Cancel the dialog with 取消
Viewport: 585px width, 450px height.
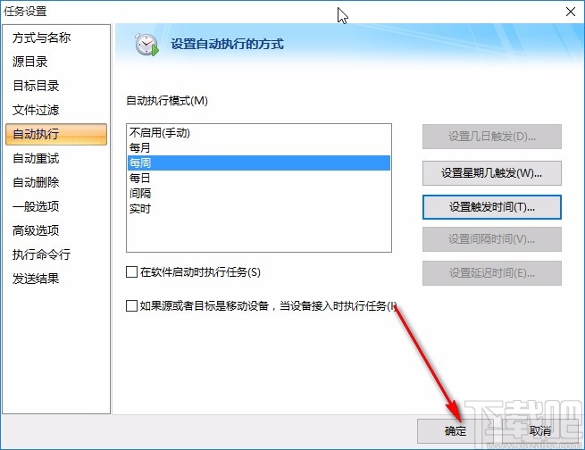pos(540,431)
